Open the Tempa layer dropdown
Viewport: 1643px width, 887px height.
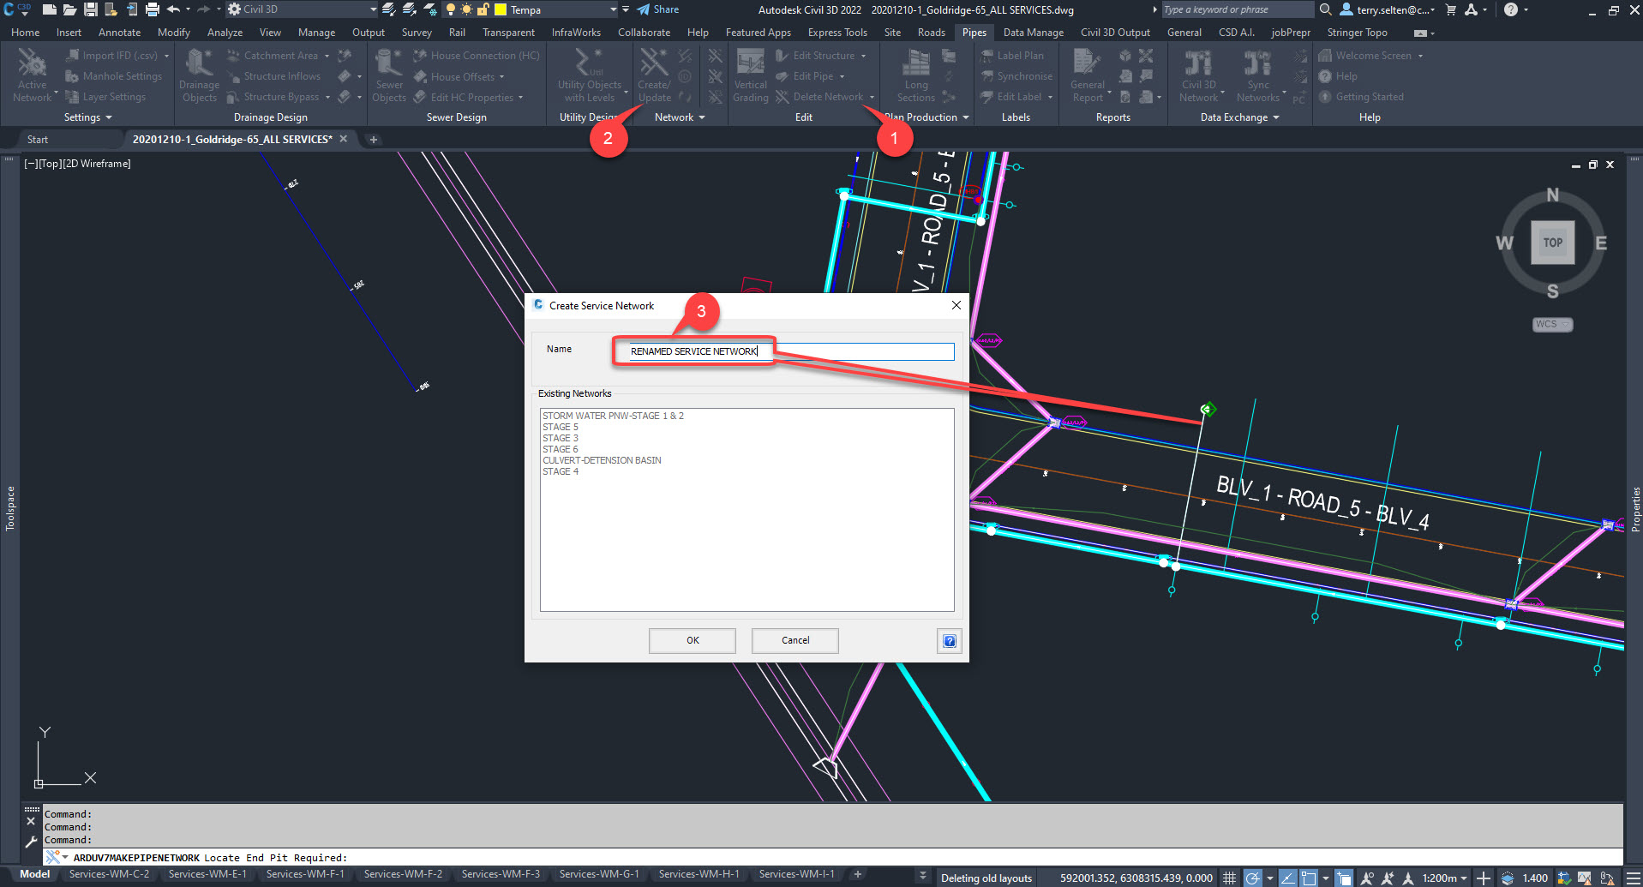[x=614, y=9]
